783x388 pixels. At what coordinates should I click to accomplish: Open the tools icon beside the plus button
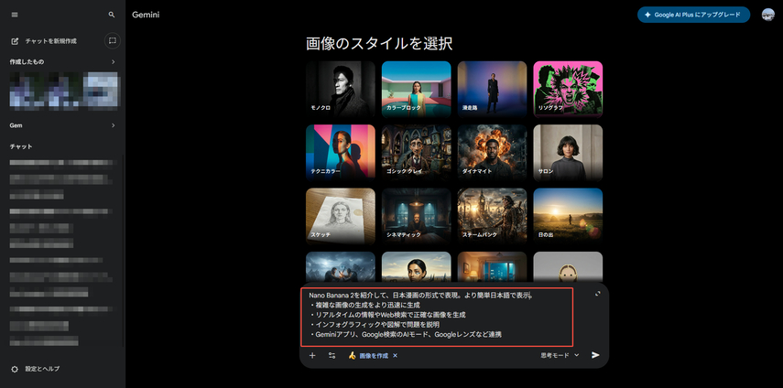(x=332, y=355)
